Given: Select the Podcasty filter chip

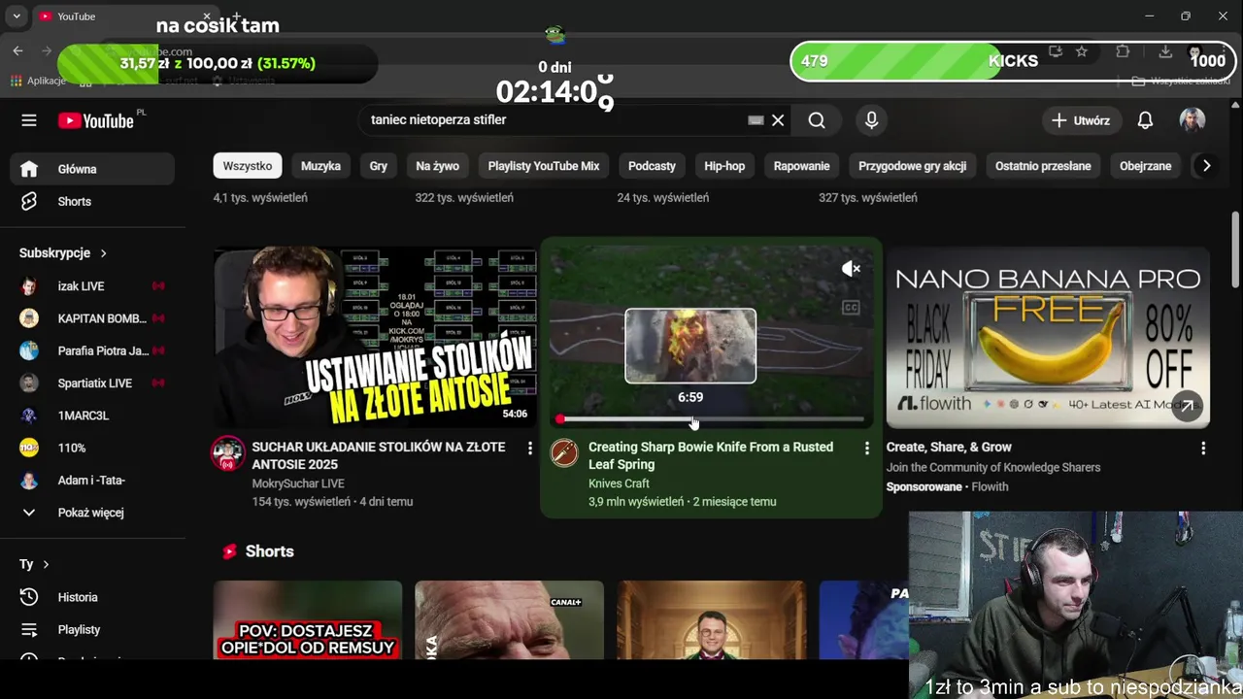Looking at the screenshot, I should click(652, 166).
